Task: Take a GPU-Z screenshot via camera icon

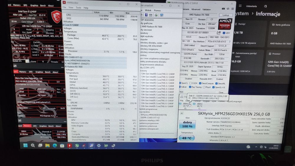Action: tap(223, 9)
